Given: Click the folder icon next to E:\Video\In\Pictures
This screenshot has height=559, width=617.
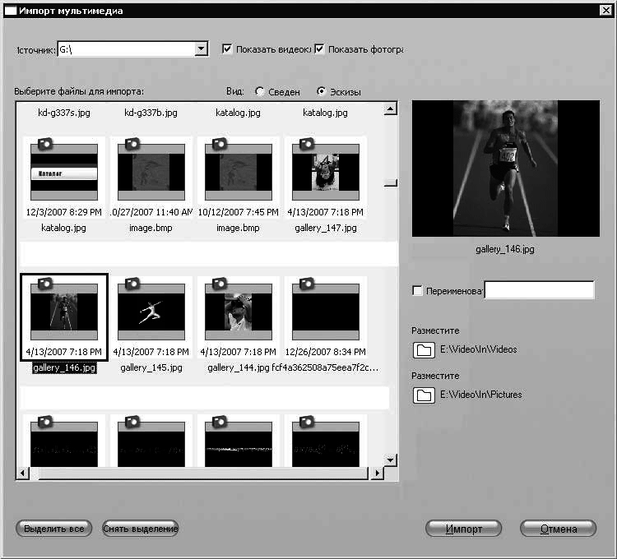Looking at the screenshot, I should click(x=424, y=395).
